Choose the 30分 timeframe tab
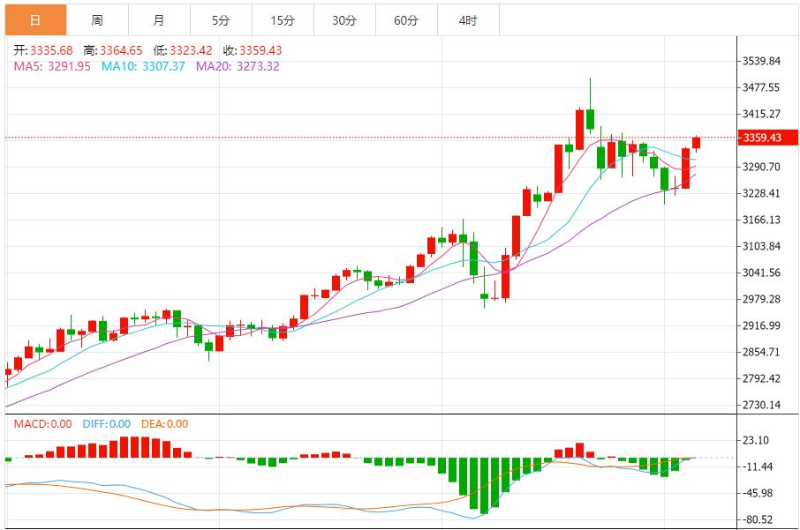Screen dimensions: 800x530 pyautogui.click(x=344, y=19)
